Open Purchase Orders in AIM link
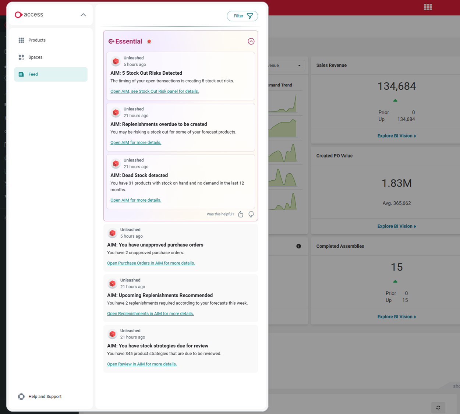 [151, 263]
